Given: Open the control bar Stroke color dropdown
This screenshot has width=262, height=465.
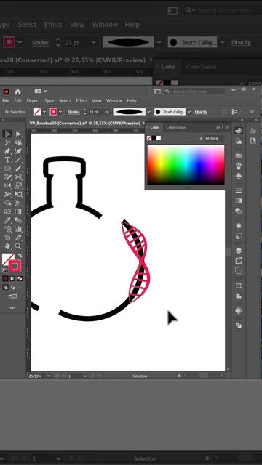Looking at the screenshot, I should [x=60, y=112].
